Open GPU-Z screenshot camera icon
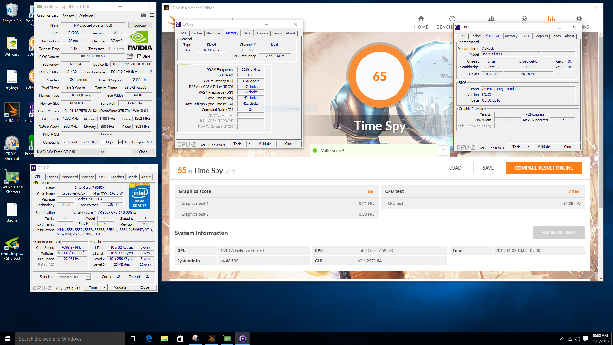Image resolution: width=613 pixels, height=345 pixels. tap(143, 15)
